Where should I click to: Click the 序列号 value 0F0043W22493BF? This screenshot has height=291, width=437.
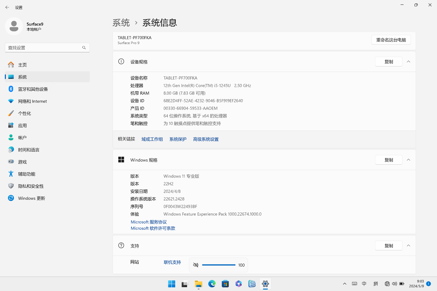(180, 207)
